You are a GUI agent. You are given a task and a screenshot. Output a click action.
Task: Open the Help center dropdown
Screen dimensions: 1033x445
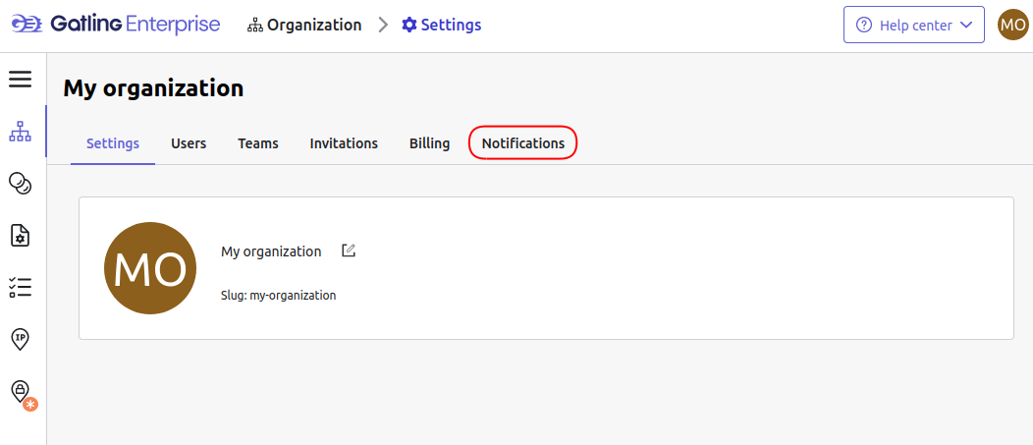(x=914, y=26)
